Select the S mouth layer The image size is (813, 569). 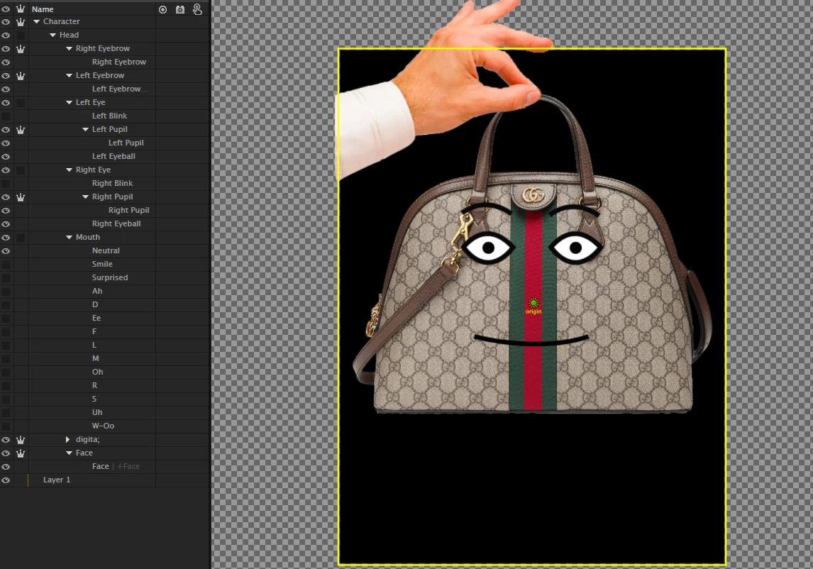pos(94,399)
